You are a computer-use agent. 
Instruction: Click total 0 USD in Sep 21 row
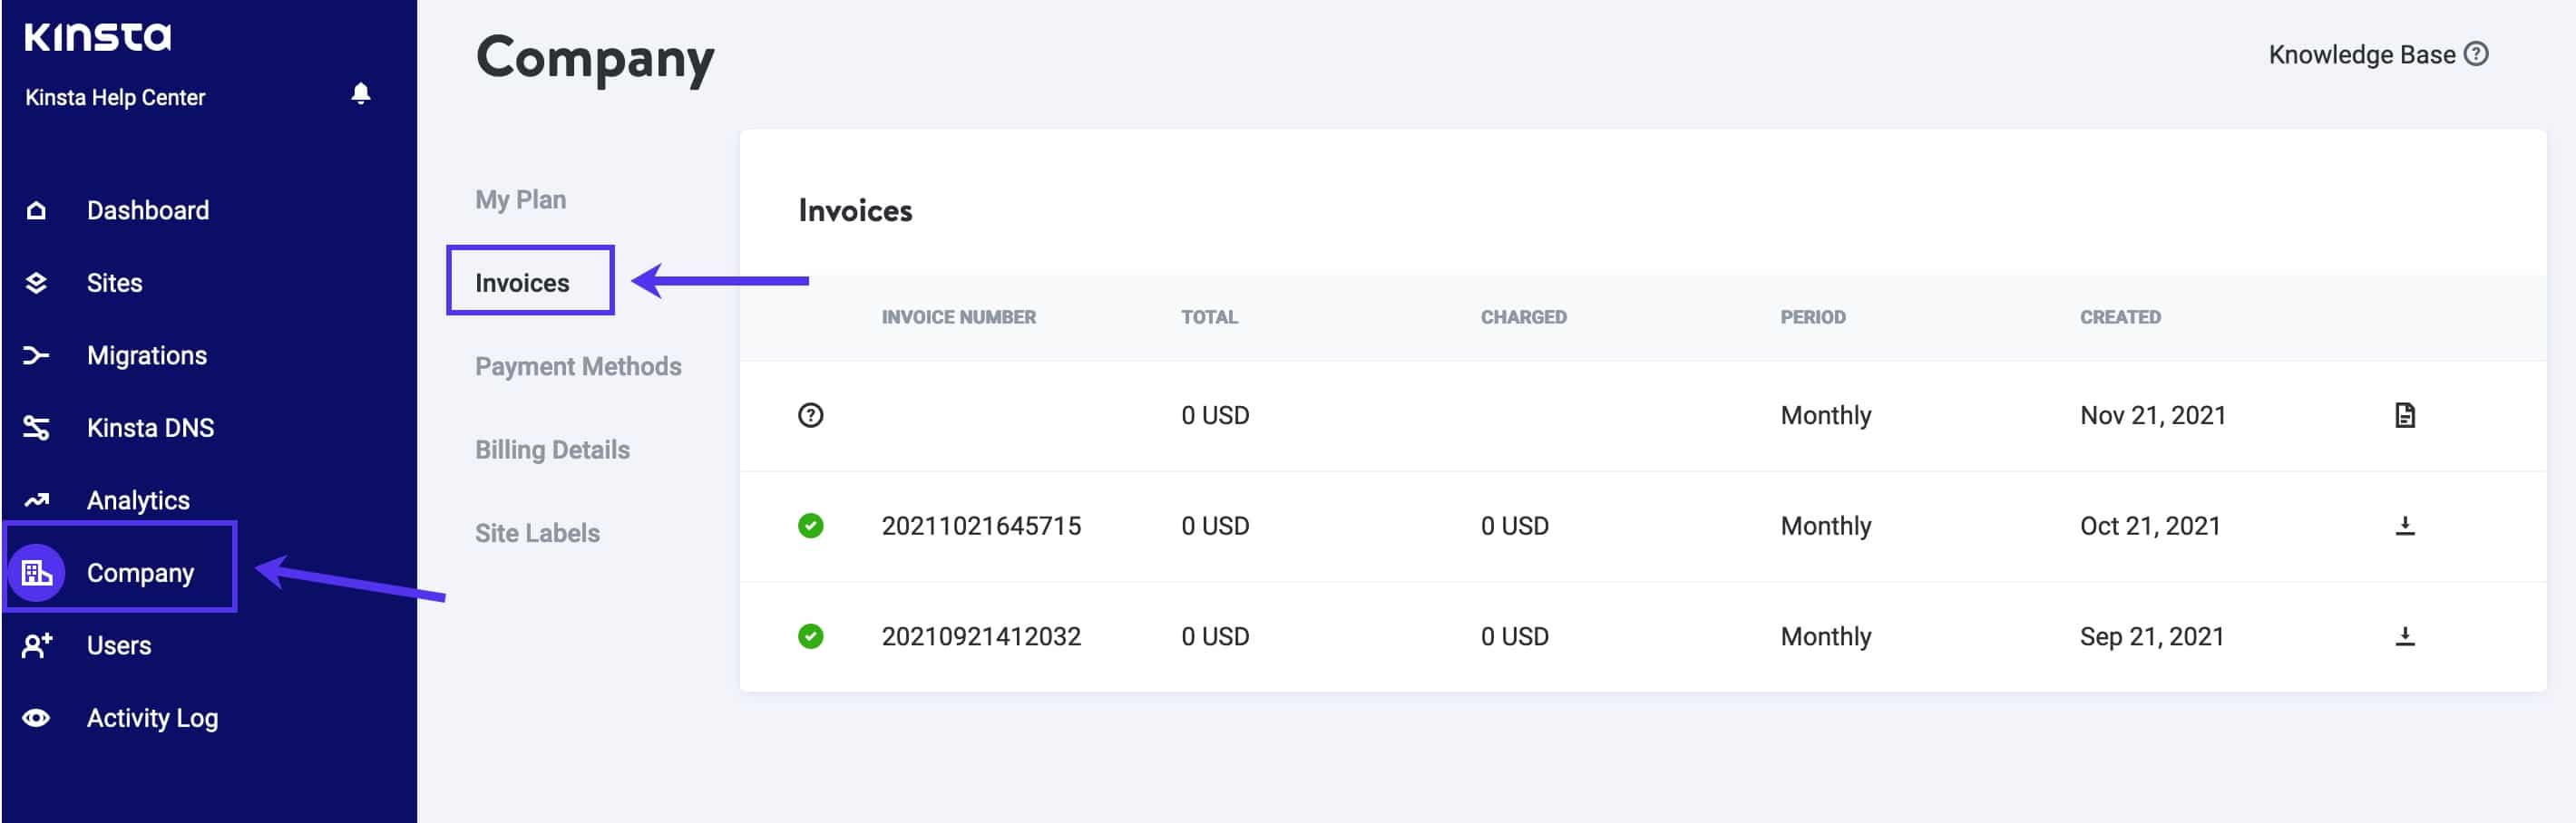(1215, 637)
